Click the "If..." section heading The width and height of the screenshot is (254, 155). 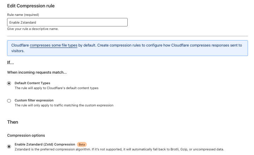10,63
